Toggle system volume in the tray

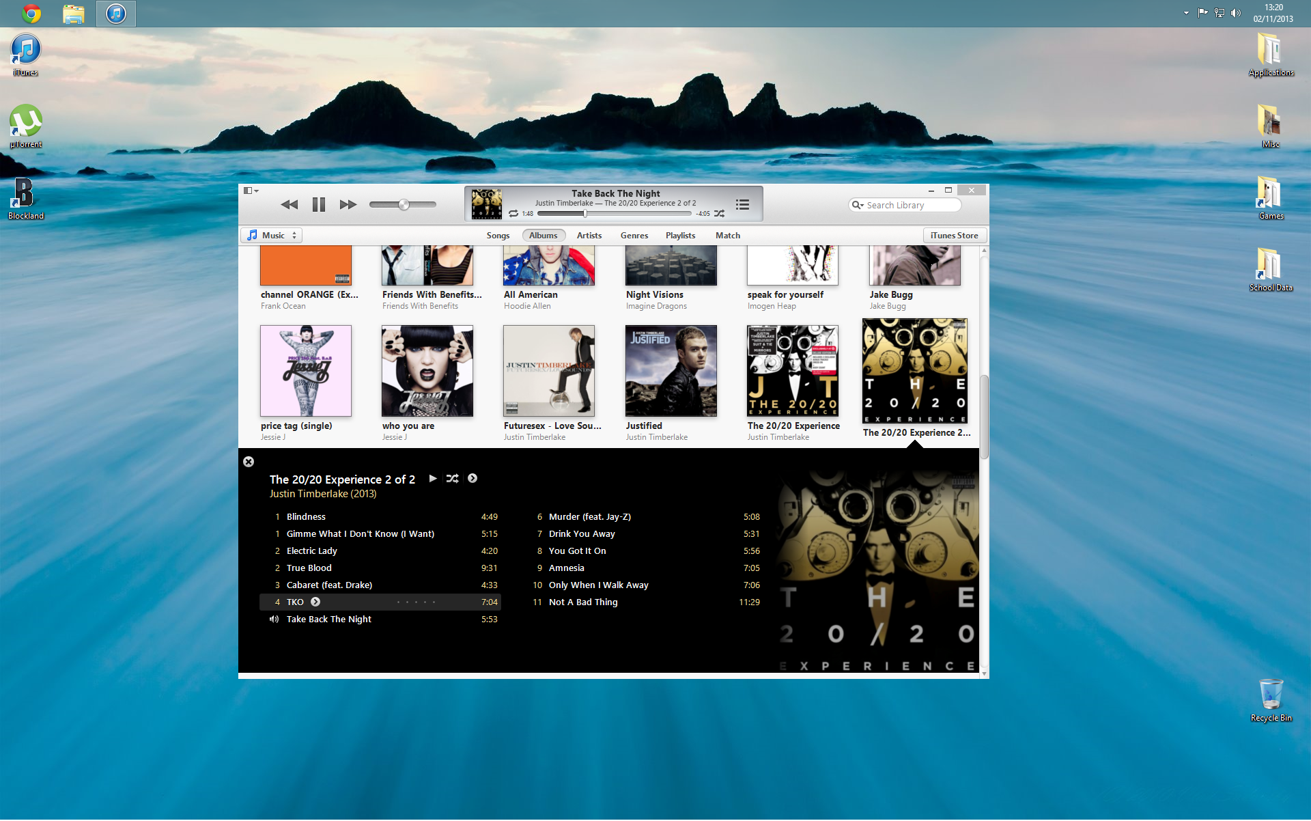(1236, 13)
